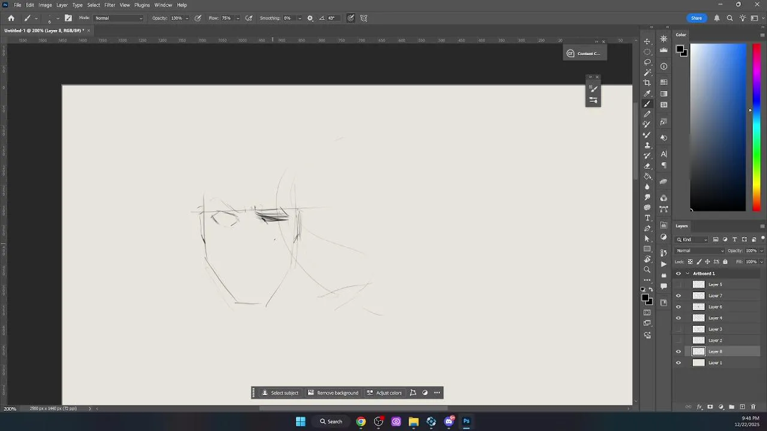This screenshot has height=431, width=767.
Task: Select the Zoom tool
Action: pyautogui.click(x=647, y=270)
